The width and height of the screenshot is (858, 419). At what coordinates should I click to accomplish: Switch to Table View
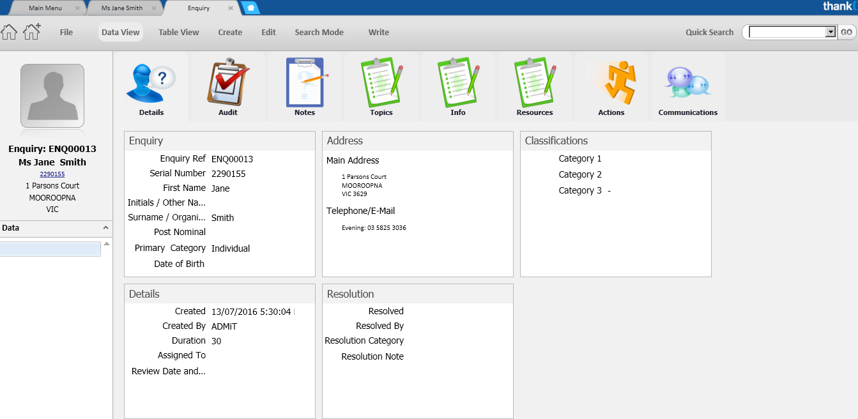click(x=179, y=33)
